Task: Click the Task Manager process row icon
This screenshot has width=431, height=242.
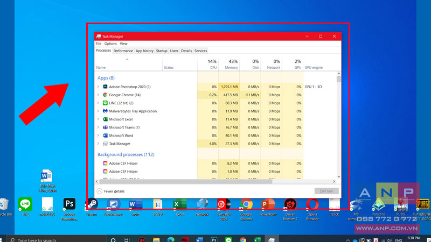Action: [x=105, y=144]
